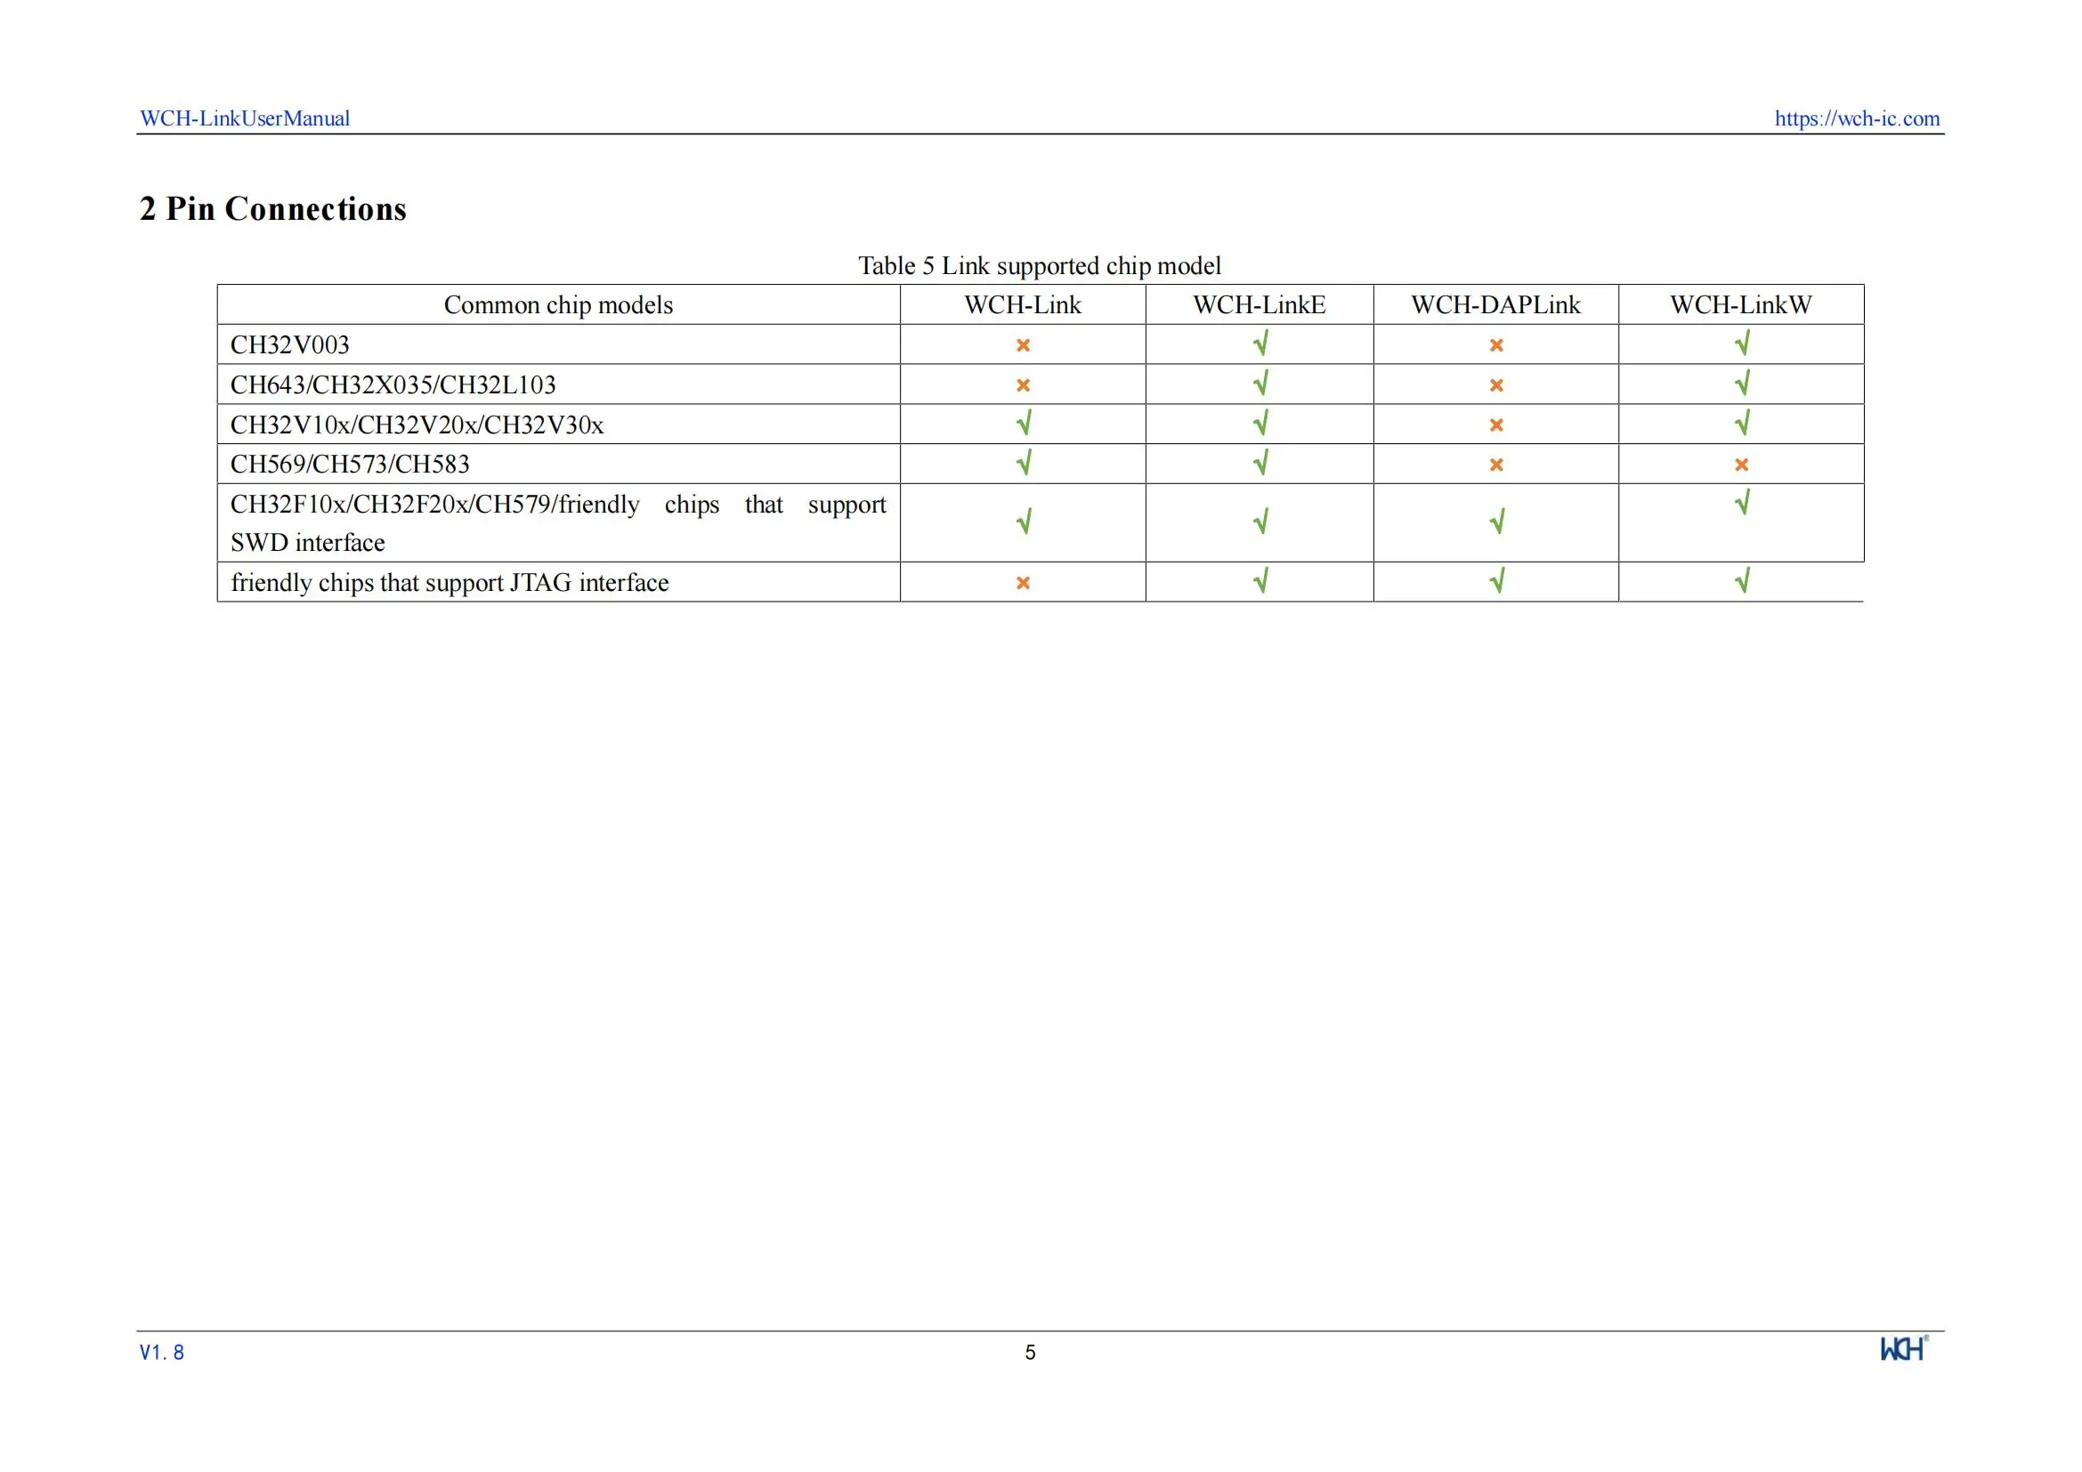The width and height of the screenshot is (2082, 1472).
Task: Click the WCH logo in footer
Action: (1901, 1348)
